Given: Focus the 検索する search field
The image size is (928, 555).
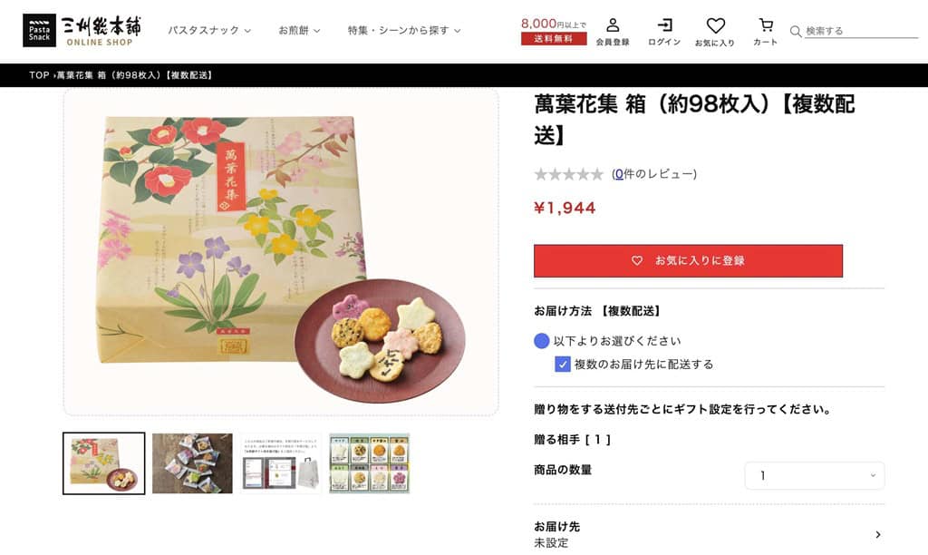Looking at the screenshot, I should point(861,31).
